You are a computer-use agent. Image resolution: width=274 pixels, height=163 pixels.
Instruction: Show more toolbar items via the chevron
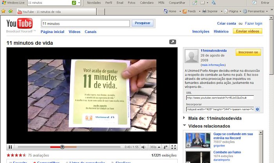(x=272, y=10)
